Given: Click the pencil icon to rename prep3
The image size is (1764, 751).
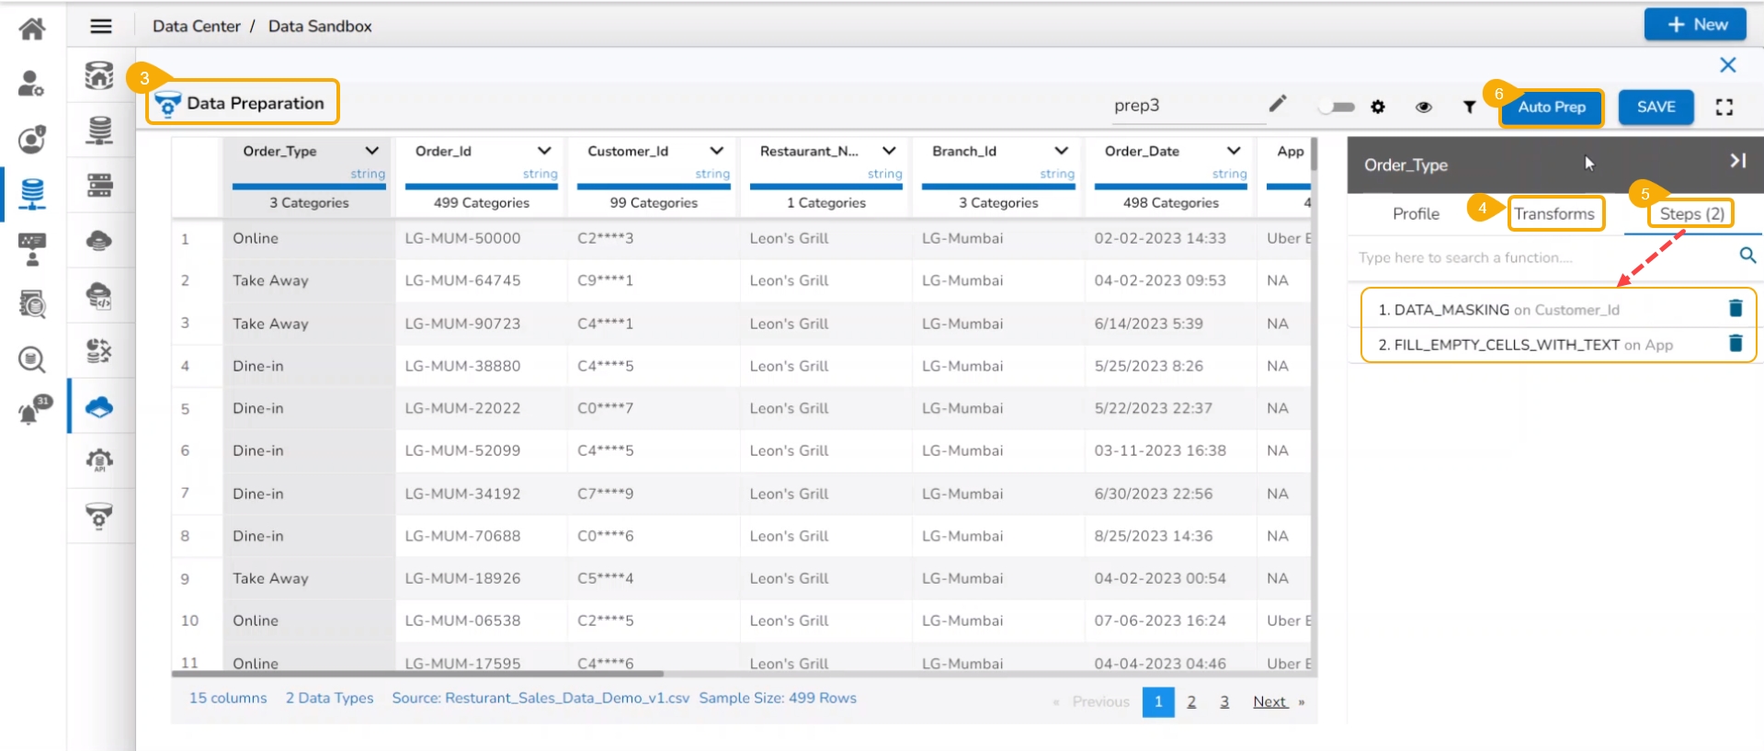Looking at the screenshot, I should [1278, 104].
